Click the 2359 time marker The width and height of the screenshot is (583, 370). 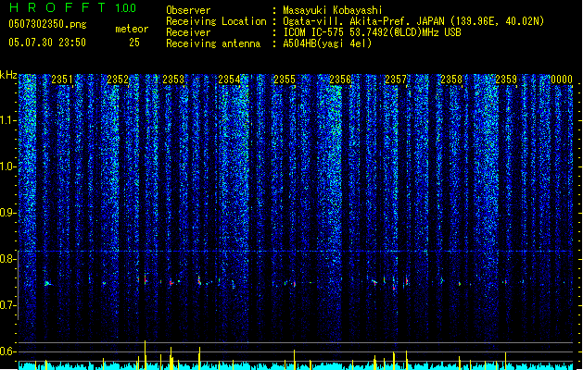click(506, 80)
